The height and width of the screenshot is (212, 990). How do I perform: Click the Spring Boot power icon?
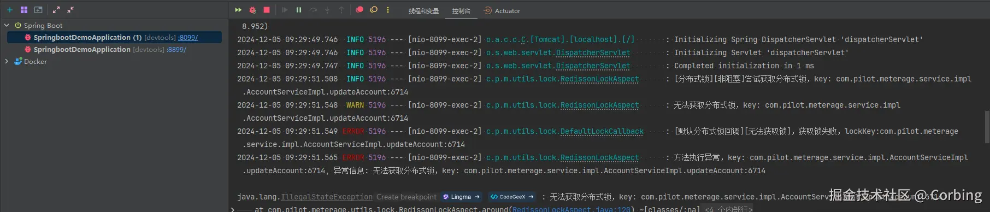click(x=18, y=25)
